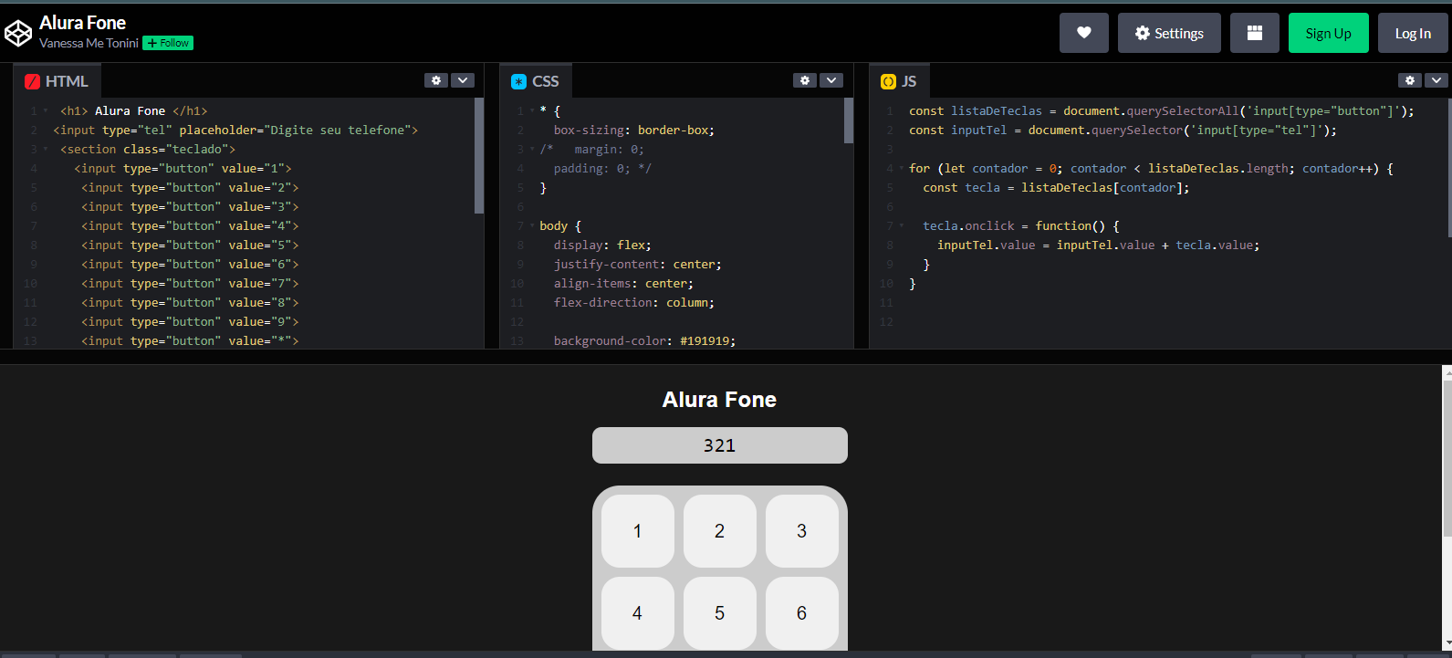Tap keypad button 2 in preview
This screenshot has height=658, width=1452.
720,531
